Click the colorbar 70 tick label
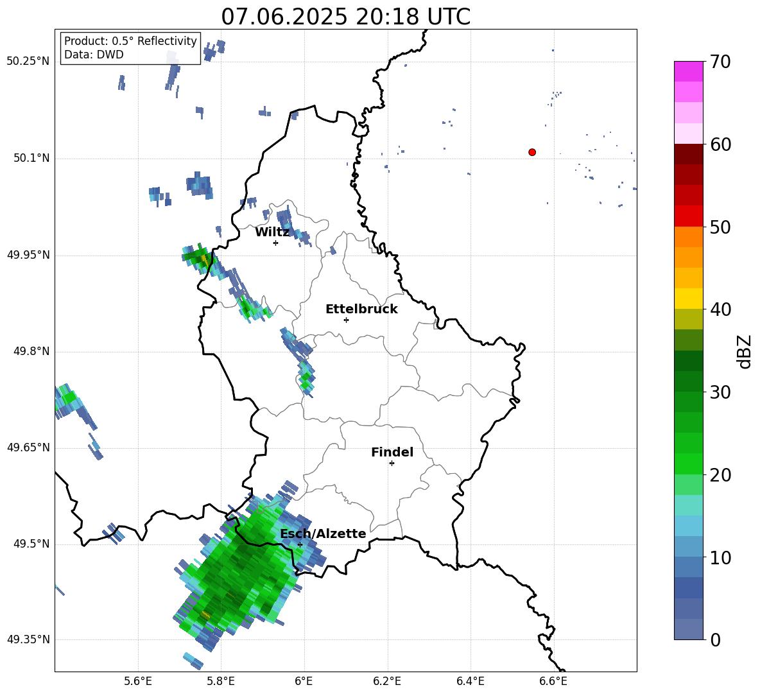This screenshot has height=694, width=760. (720, 62)
